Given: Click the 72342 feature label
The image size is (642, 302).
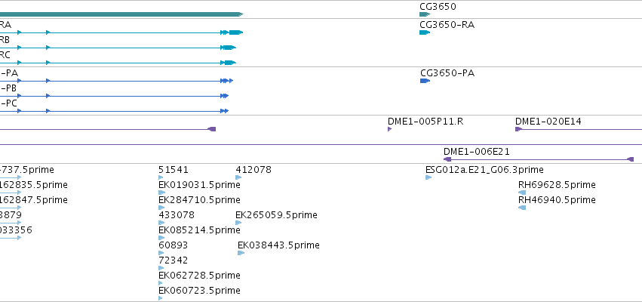Looking at the screenshot, I should (x=174, y=260).
